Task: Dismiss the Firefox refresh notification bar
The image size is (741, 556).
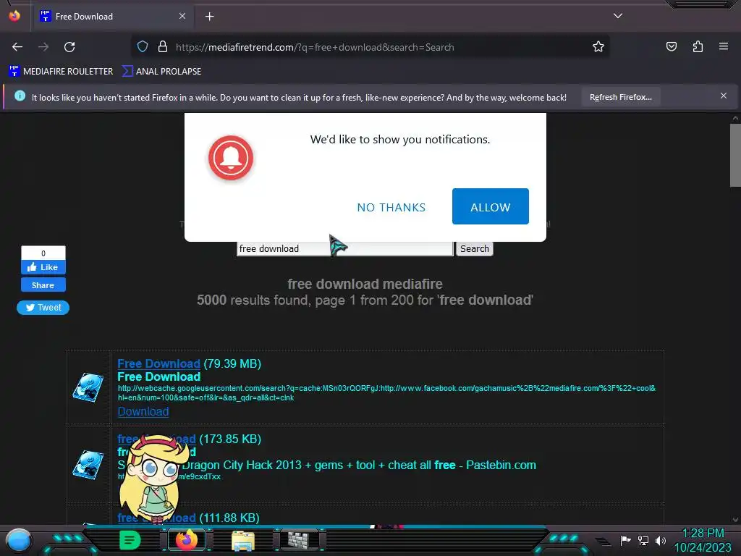Action: tap(723, 96)
